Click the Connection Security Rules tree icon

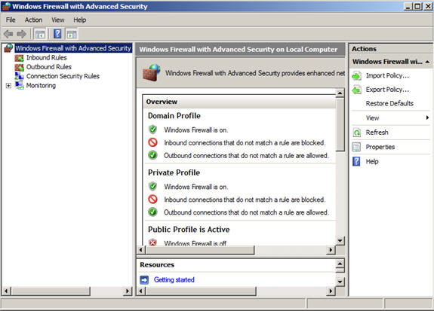pyautogui.click(x=19, y=76)
